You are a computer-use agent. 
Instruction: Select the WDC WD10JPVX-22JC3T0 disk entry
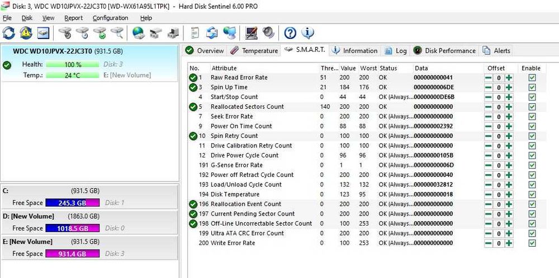[x=89, y=63]
